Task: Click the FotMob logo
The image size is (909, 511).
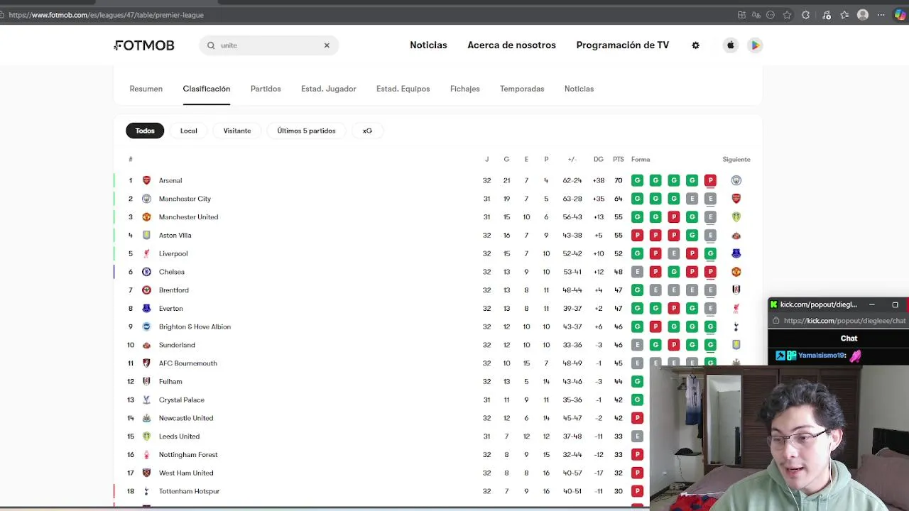Action: 144,45
